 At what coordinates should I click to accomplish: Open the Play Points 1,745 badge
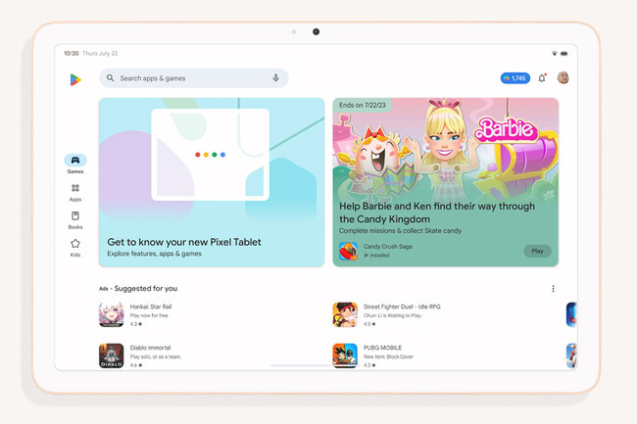[515, 78]
